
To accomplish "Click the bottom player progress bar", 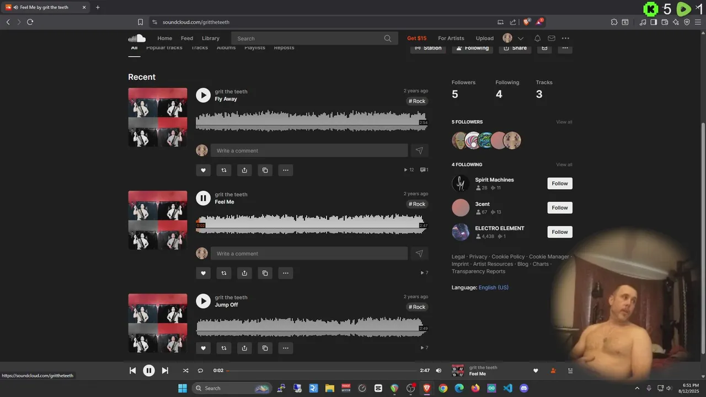I will [322, 371].
